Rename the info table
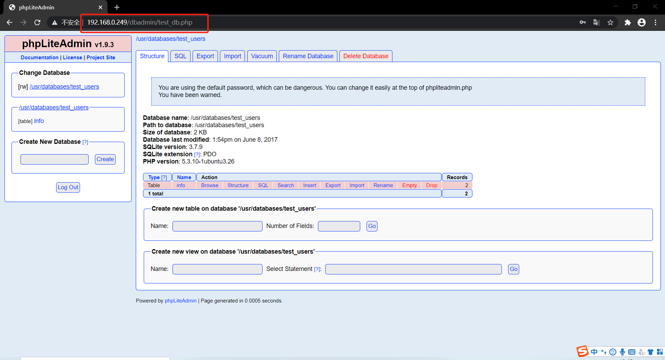Screen dimensions: 665x360 pyautogui.click(x=383, y=185)
